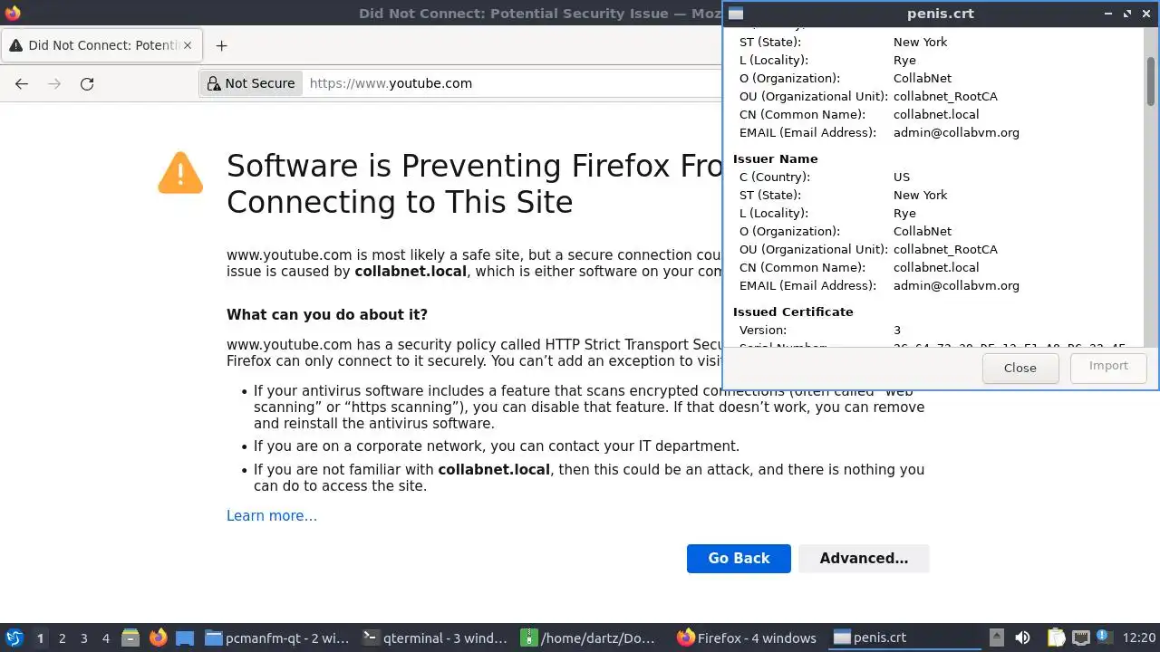Open qterminal taskbar group

435,638
